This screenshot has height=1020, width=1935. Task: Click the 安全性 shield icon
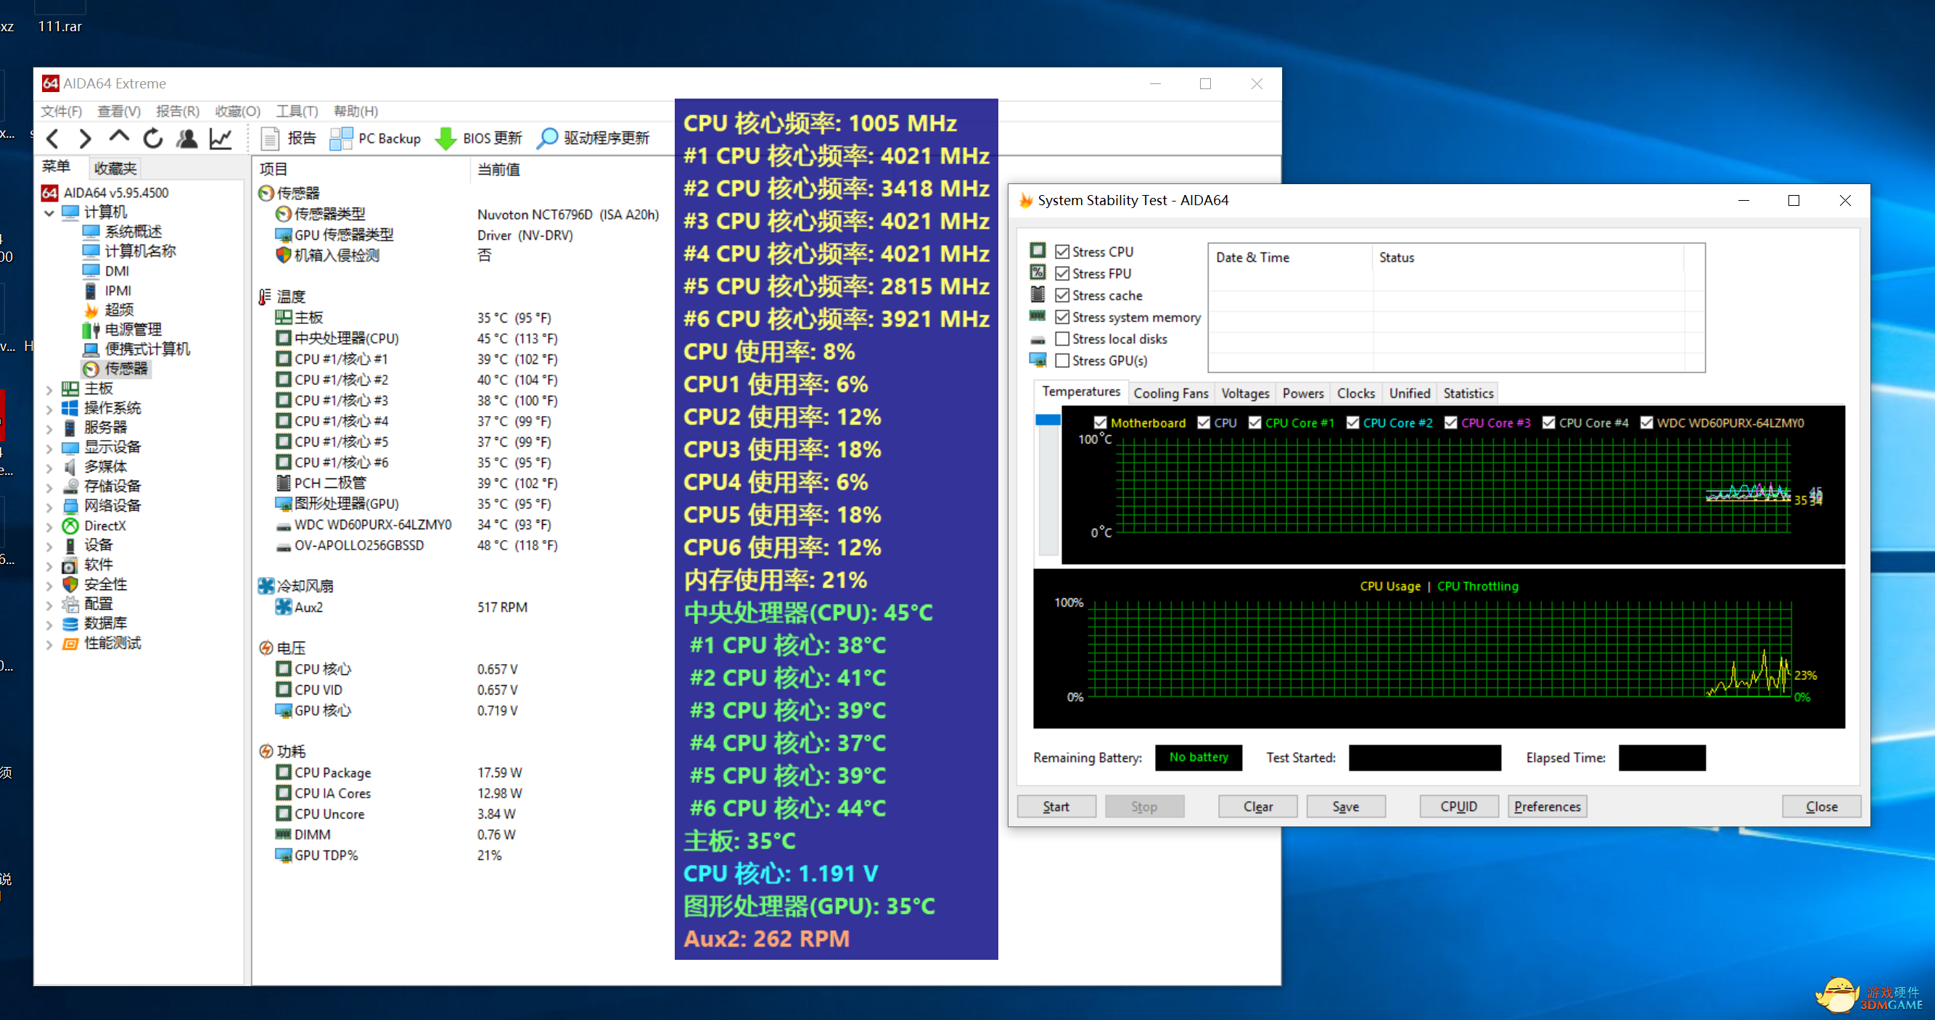pyautogui.click(x=70, y=584)
